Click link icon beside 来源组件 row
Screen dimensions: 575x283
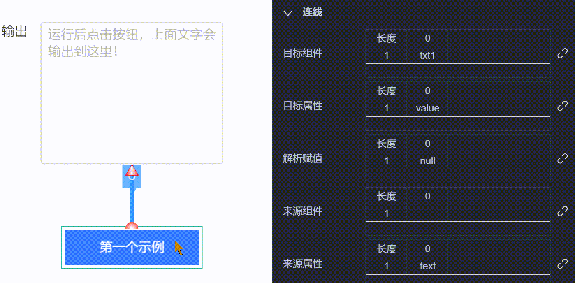(562, 211)
